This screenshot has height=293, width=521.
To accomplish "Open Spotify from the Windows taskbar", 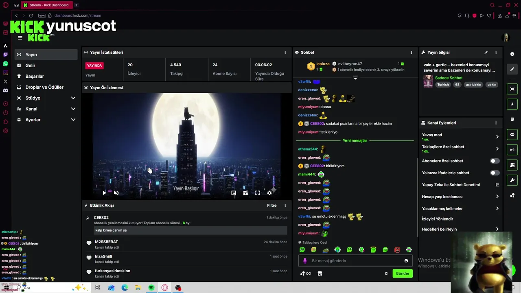I will tap(151, 288).
